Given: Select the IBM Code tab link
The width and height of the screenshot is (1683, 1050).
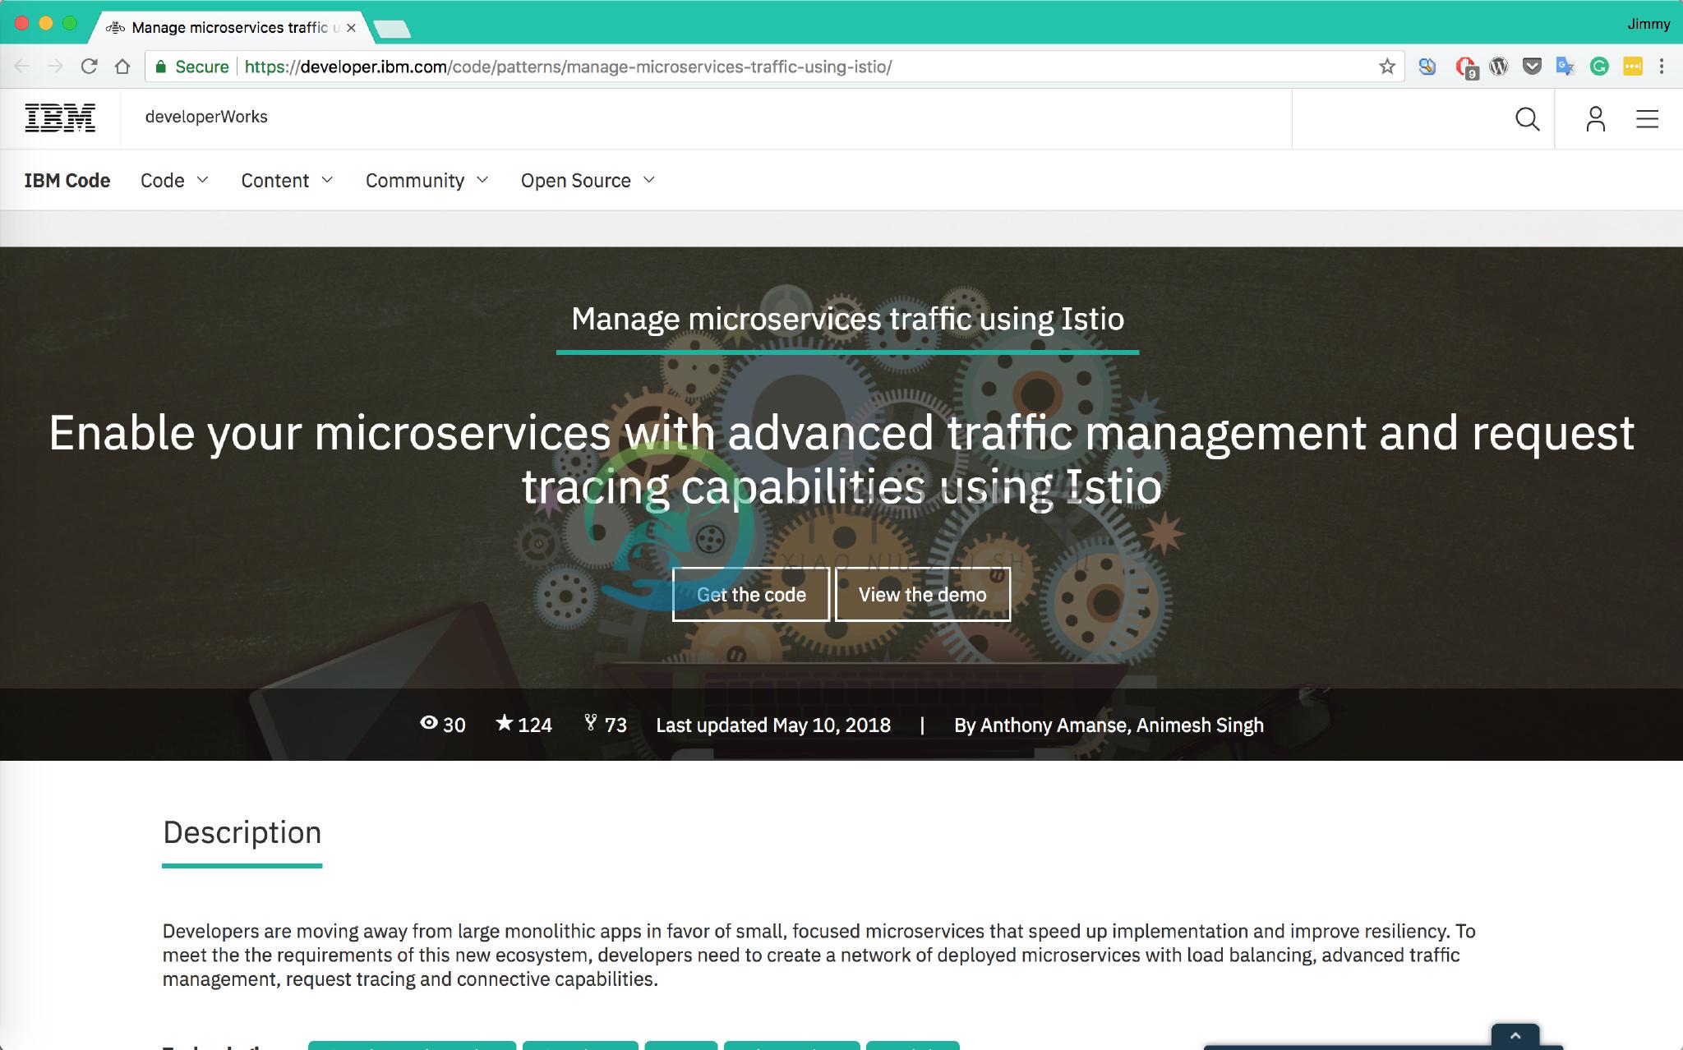Looking at the screenshot, I should [67, 179].
